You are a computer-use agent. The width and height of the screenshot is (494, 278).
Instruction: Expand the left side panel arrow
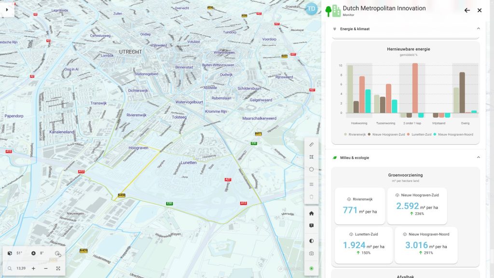(6, 9)
